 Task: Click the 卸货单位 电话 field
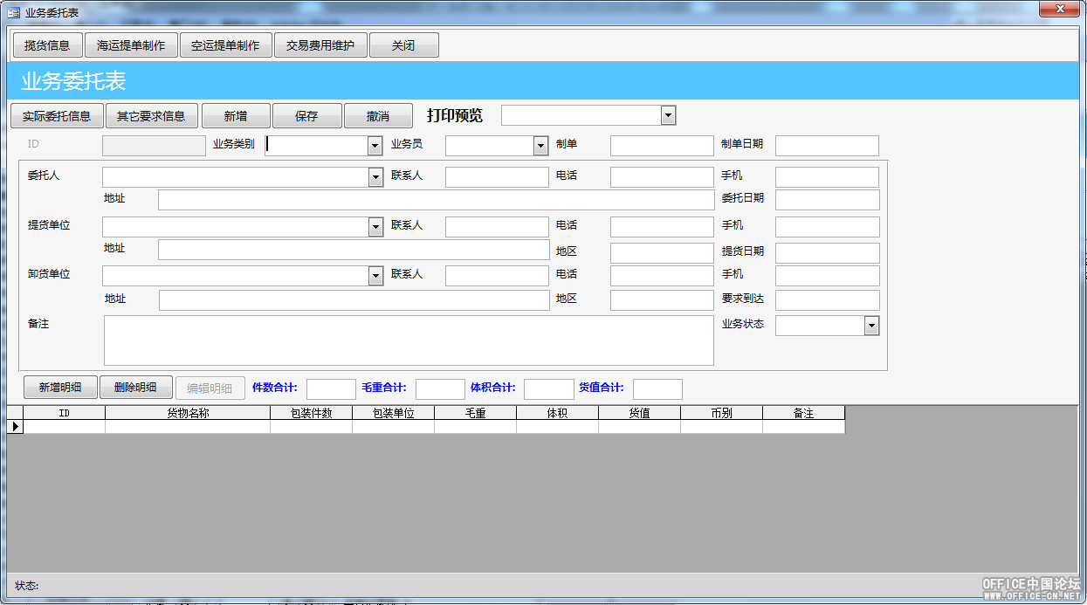[662, 276]
